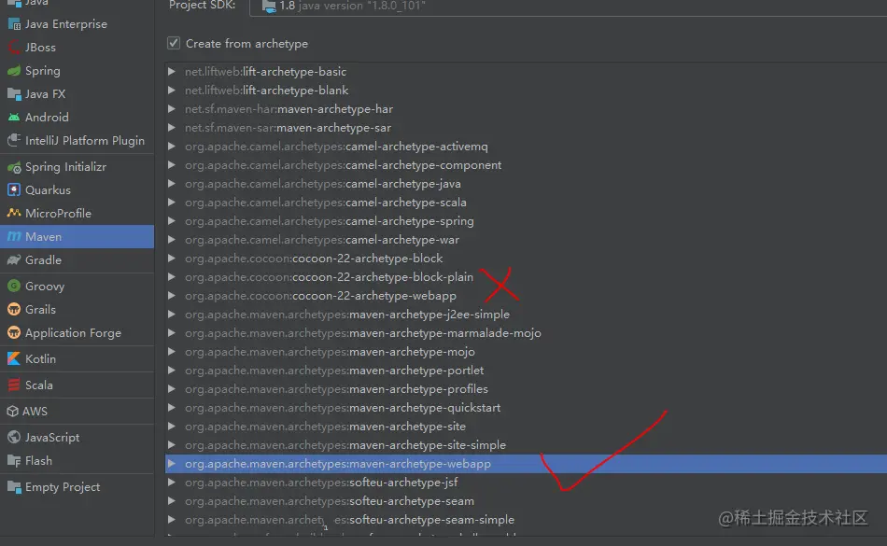The image size is (887, 546).
Task: Select Java Enterprise project type label
Action: click(65, 23)
